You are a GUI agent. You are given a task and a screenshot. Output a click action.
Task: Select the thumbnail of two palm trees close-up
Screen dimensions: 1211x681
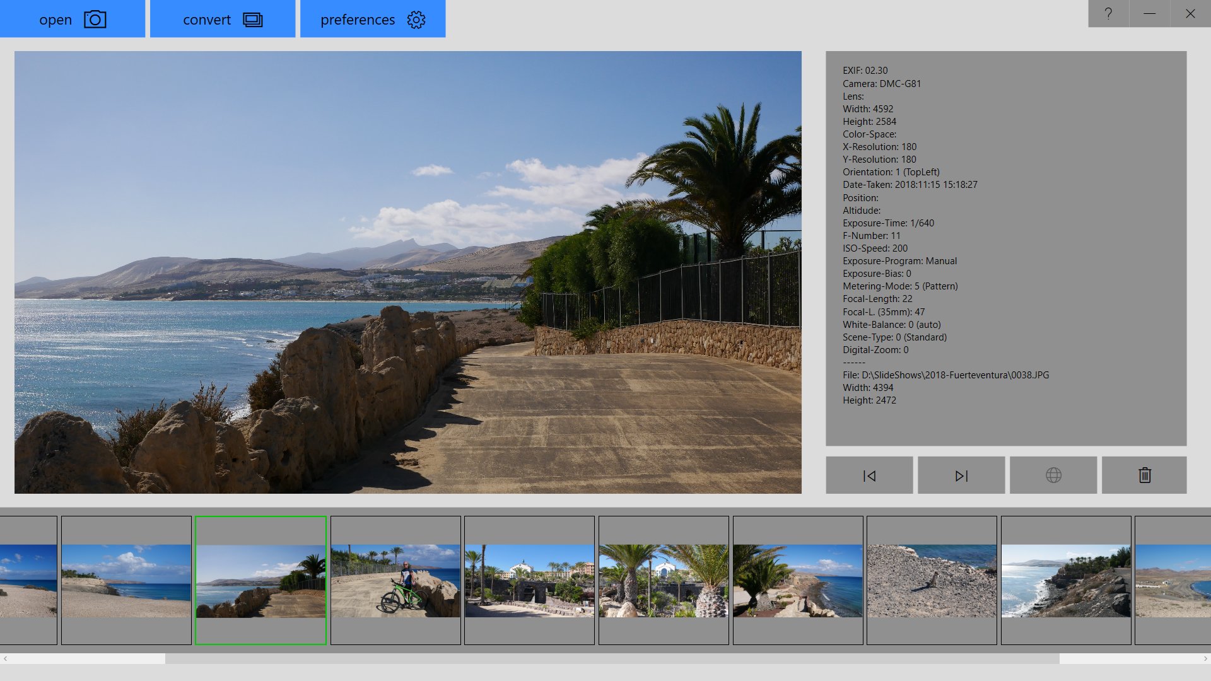[x=664, y=580]
